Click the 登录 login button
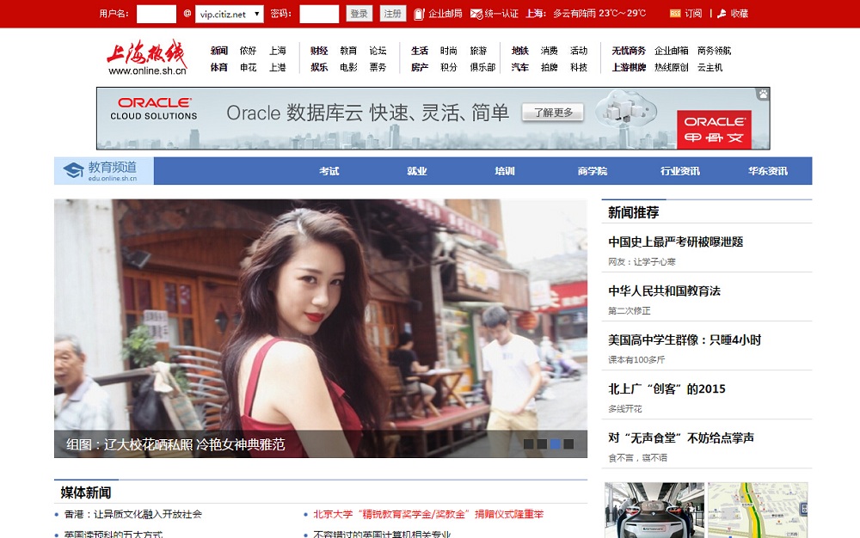Screen dimensions: 860x538 click(x=359, y=14)
